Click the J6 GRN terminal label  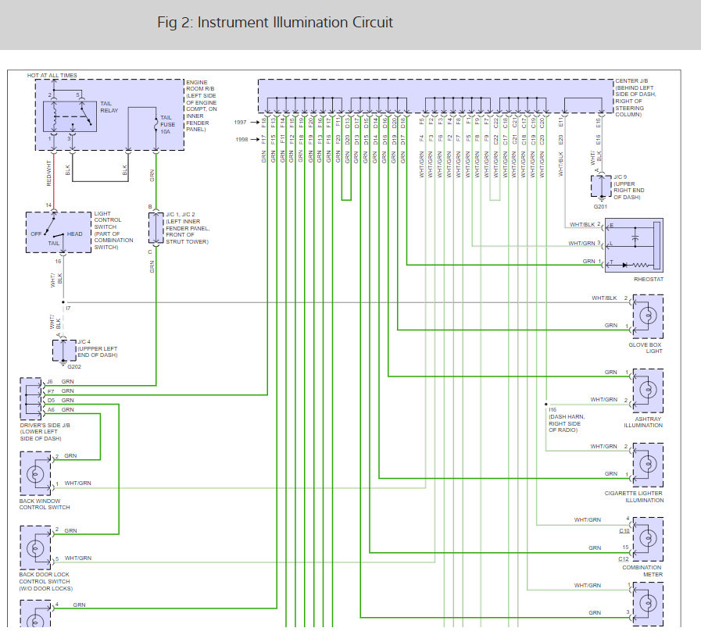click(60, 382)
